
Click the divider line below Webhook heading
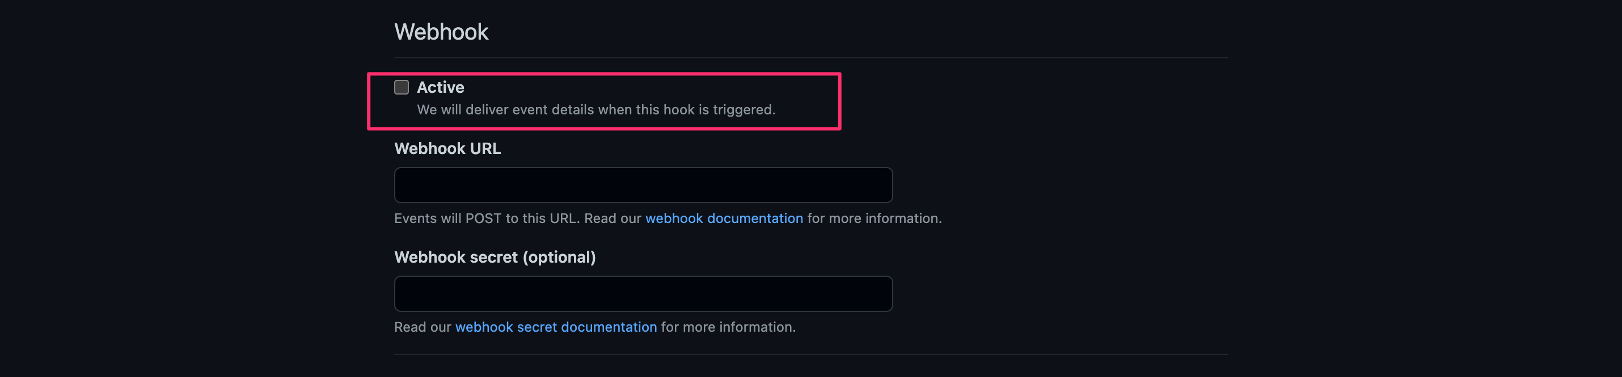[x=810, y=58]
